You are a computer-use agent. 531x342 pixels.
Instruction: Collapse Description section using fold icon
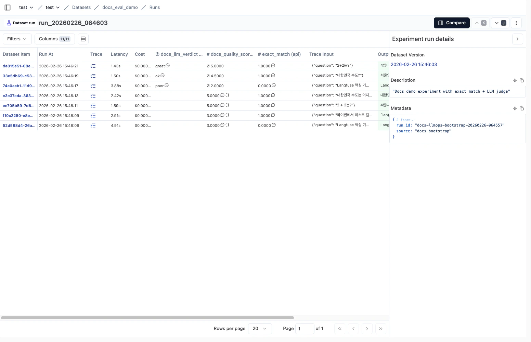pyautogui.click(x=515, y=80)
